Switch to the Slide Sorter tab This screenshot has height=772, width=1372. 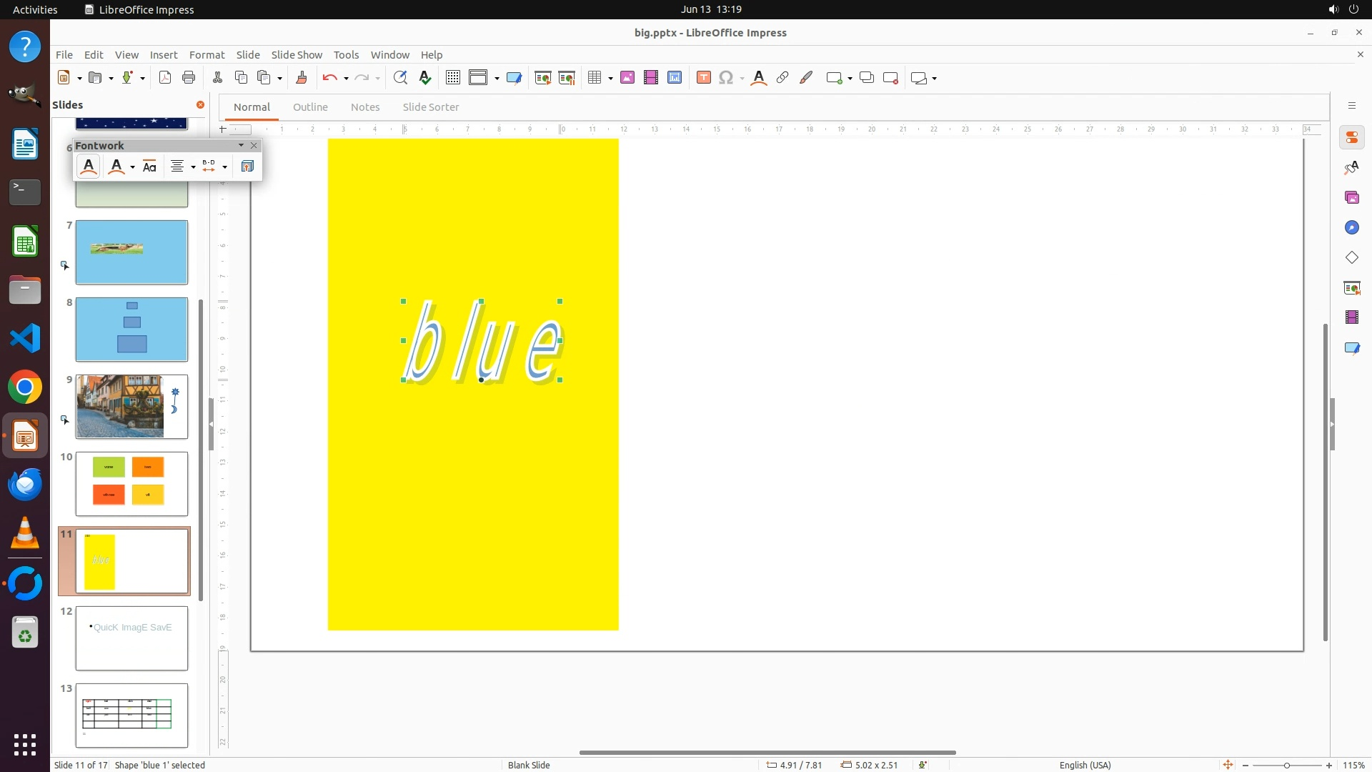[430, 107]
